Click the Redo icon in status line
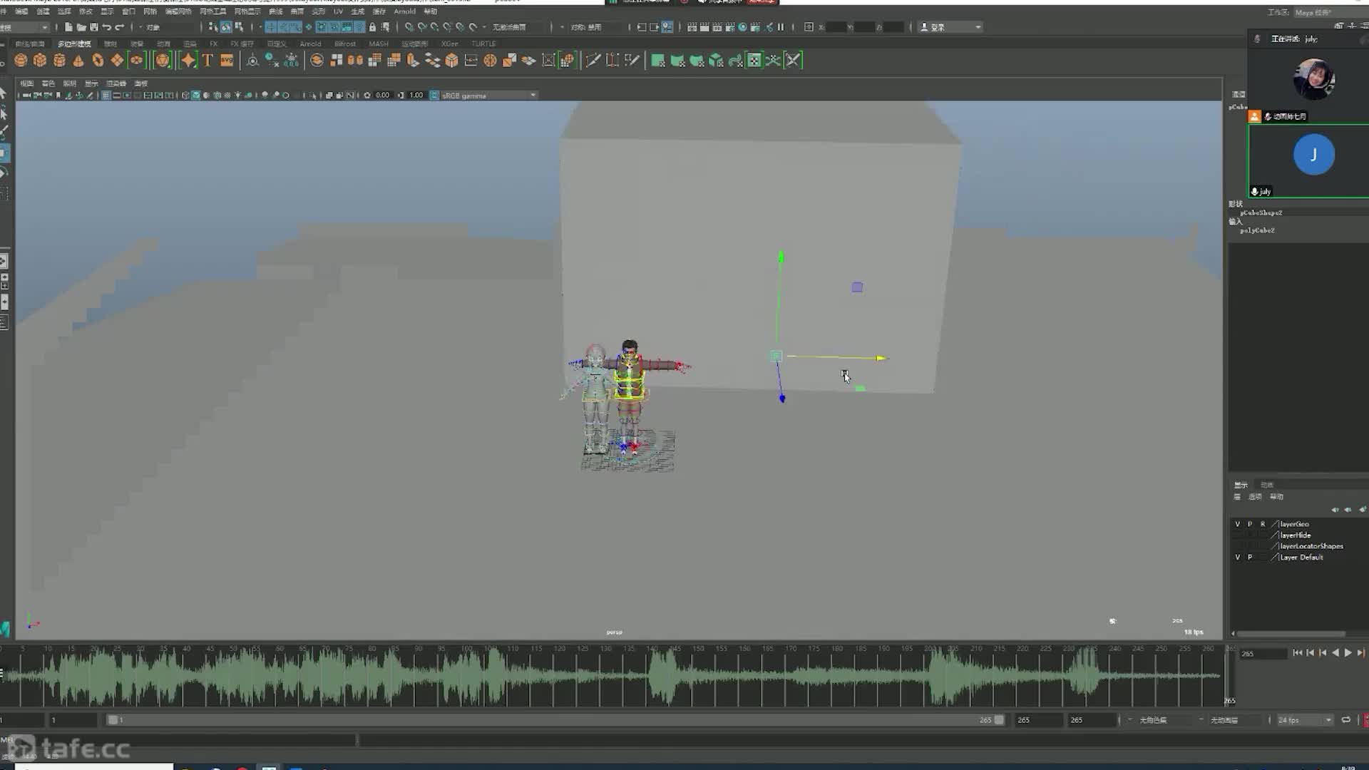1369x770 pixels. pyautogui.click(x=119, y=27)
